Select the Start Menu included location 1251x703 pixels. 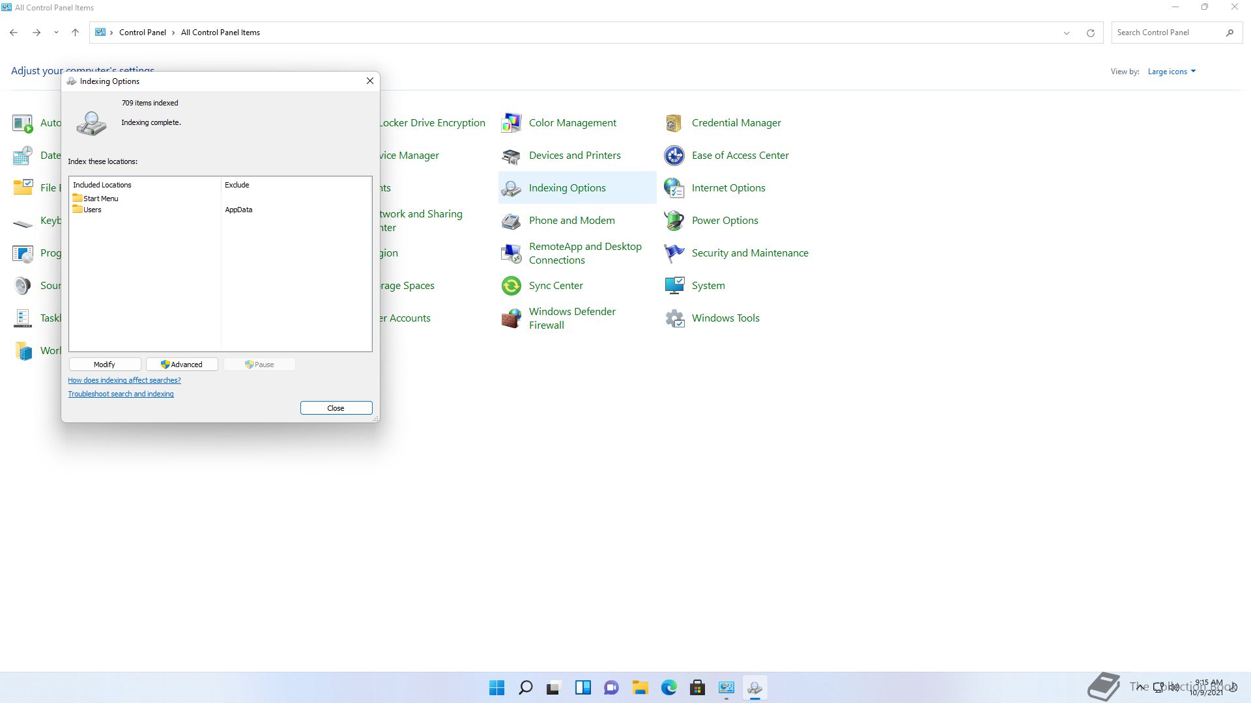(x=96, y=198)
